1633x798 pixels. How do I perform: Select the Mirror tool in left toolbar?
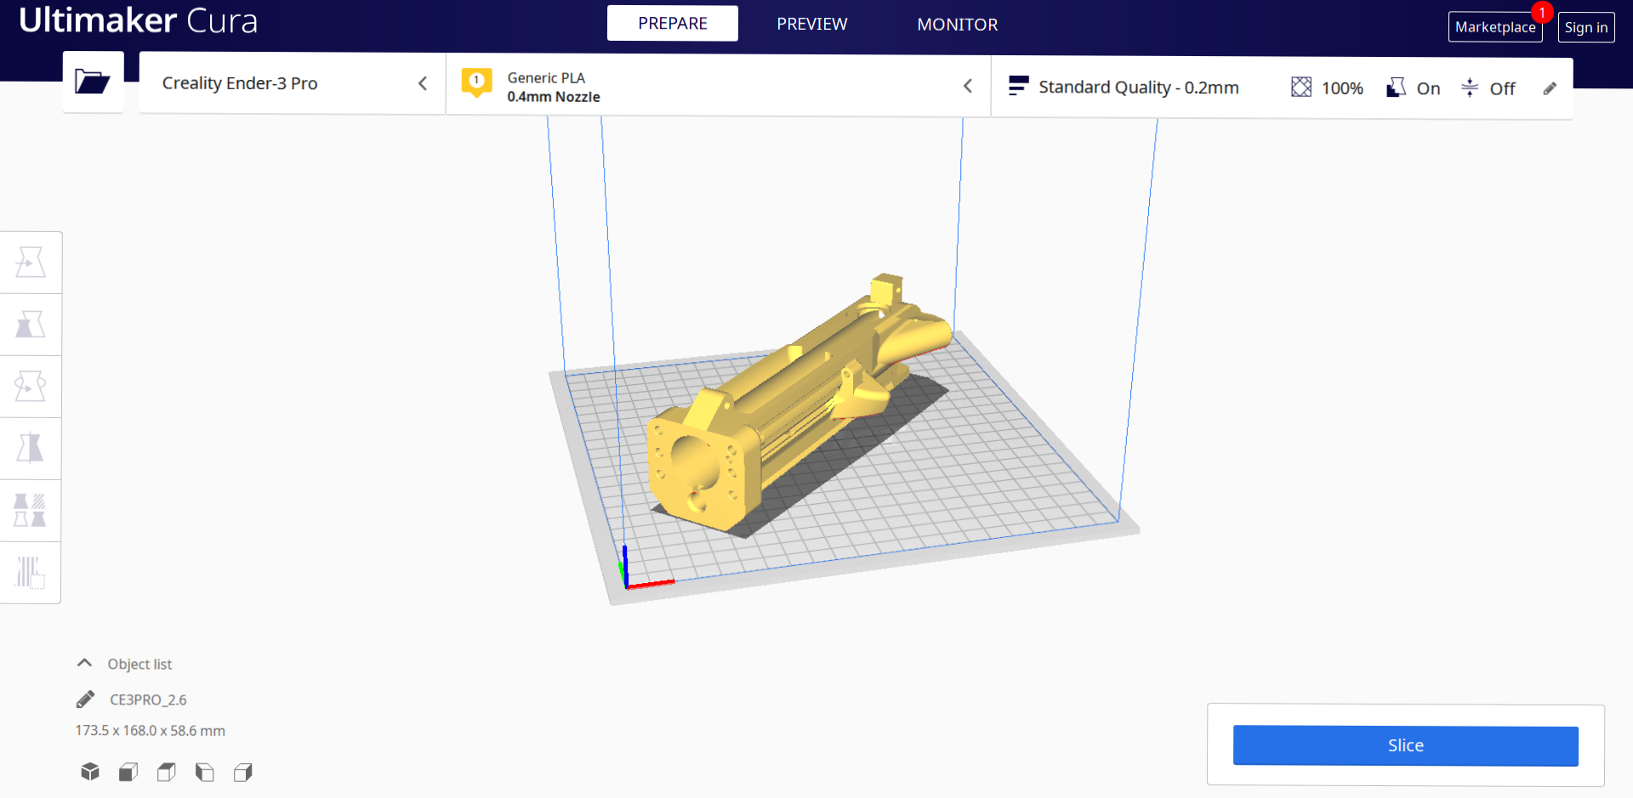[x=31, y=449]
